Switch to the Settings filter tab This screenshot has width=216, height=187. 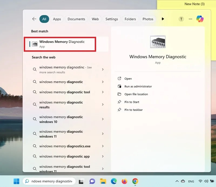coord(112,19)
